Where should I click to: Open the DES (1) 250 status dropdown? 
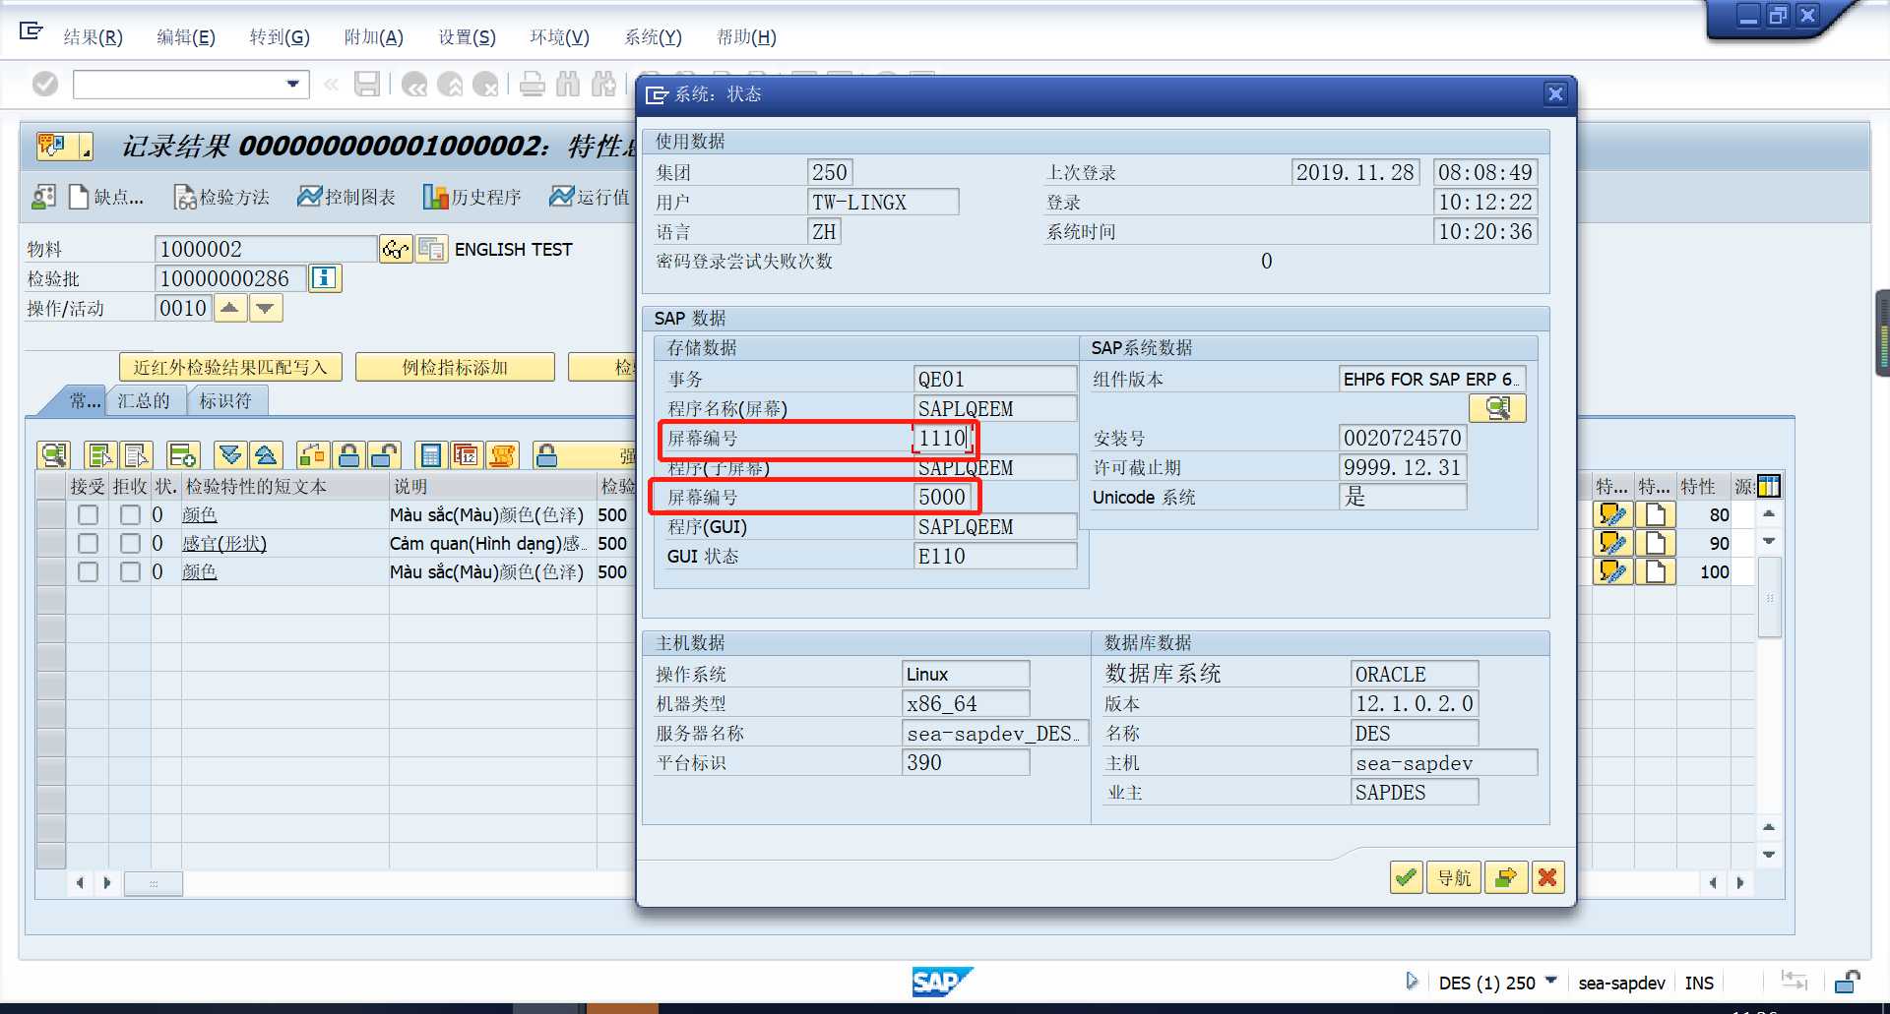(x=1551, y=981)
